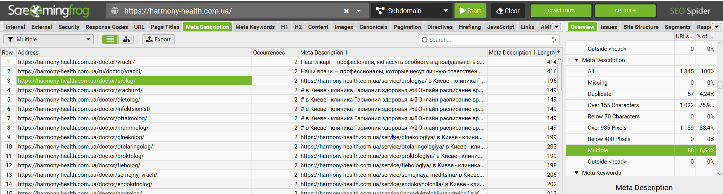Switch to the Page Titles tab
This screenshot has width=723, height=194.
point(165,27)
